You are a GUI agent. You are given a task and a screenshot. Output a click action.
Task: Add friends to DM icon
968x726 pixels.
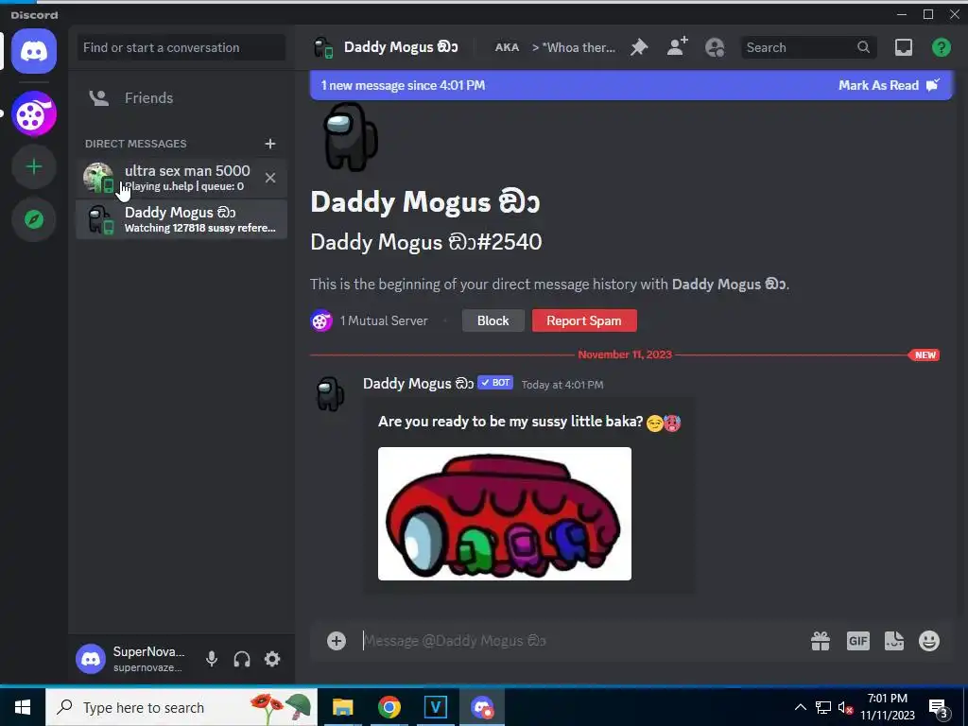[677, 47]
